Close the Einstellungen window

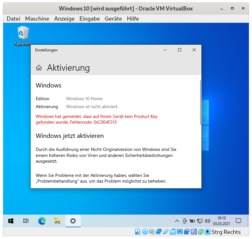click(194, 50)
